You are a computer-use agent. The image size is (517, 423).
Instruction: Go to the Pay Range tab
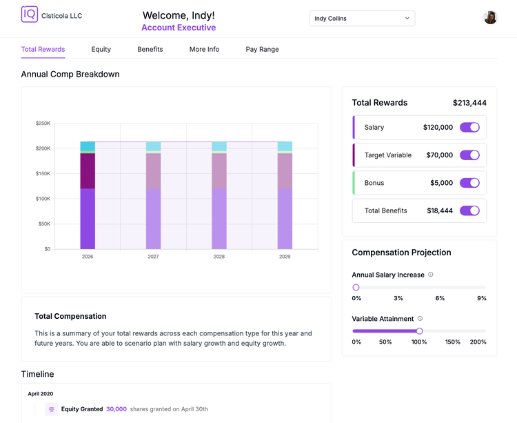coord(262,49)
